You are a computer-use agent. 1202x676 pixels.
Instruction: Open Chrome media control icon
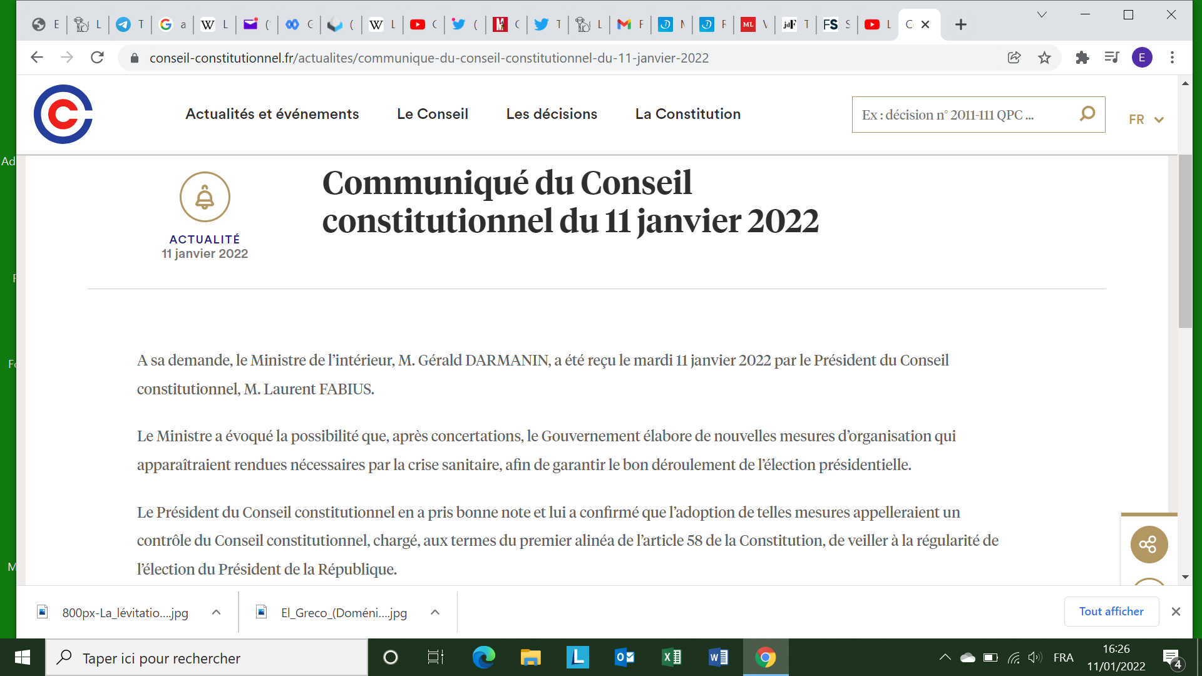(1112, 58)
